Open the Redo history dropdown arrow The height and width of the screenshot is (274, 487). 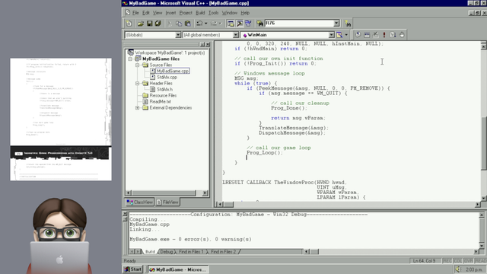click(220, 24)
